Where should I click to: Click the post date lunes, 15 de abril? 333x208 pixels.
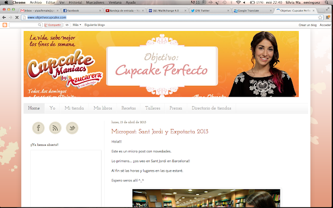(x=129, y=122)
